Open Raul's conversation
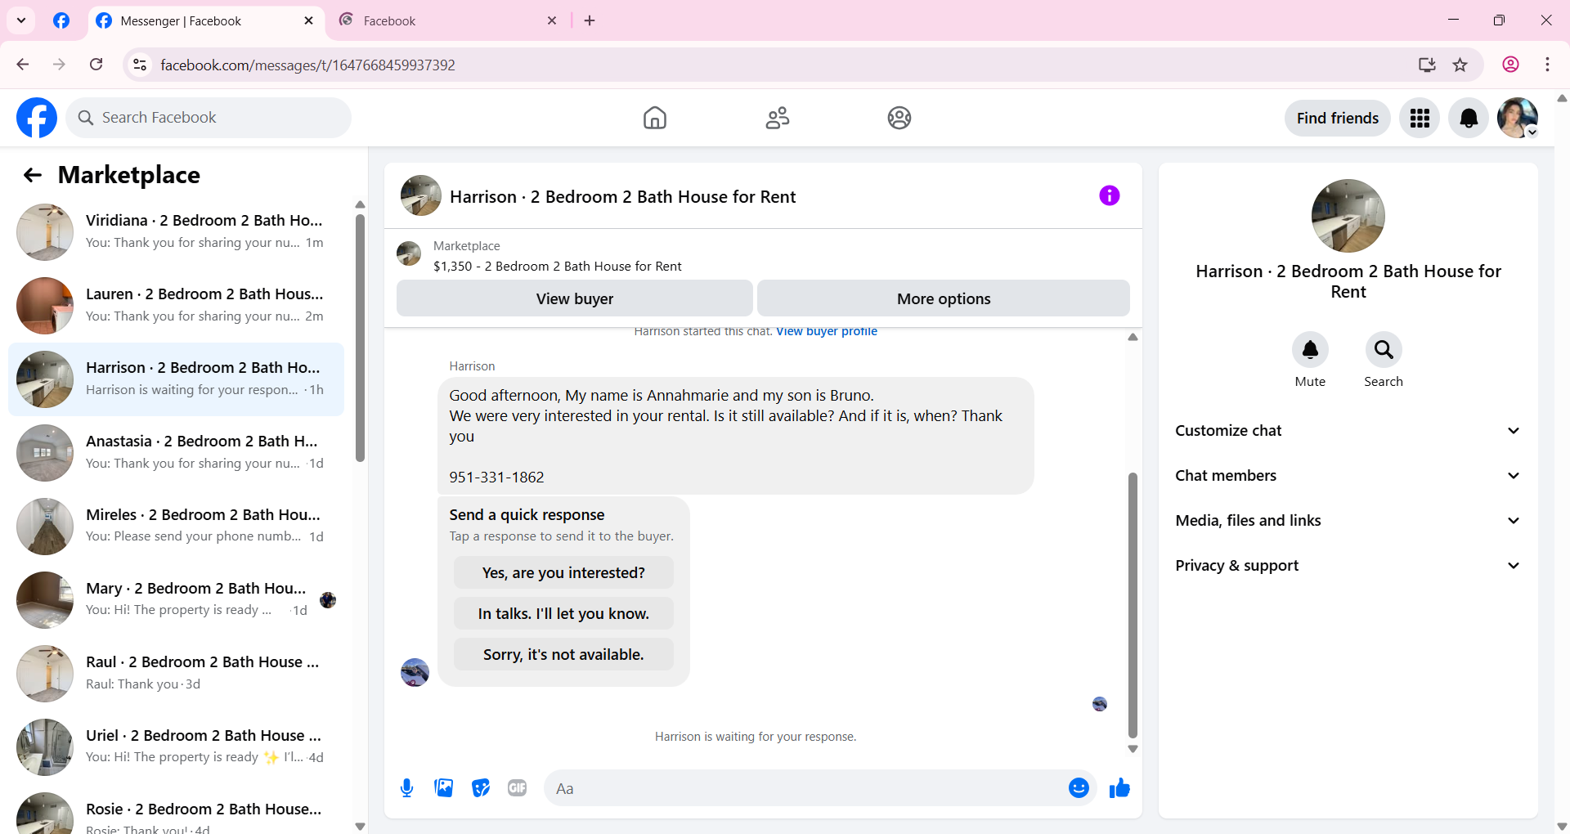 tap(176, 674)
